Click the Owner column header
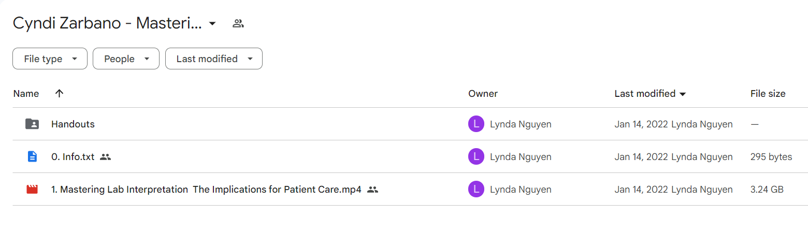Image resolution: width=808 pixels, height=231 pixels. (483, 94)
